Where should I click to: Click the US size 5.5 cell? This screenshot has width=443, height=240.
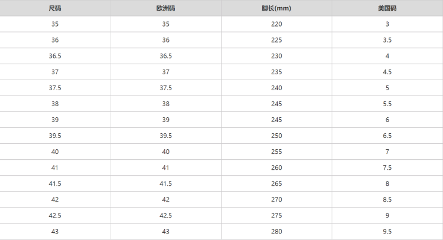click(387, 104)
